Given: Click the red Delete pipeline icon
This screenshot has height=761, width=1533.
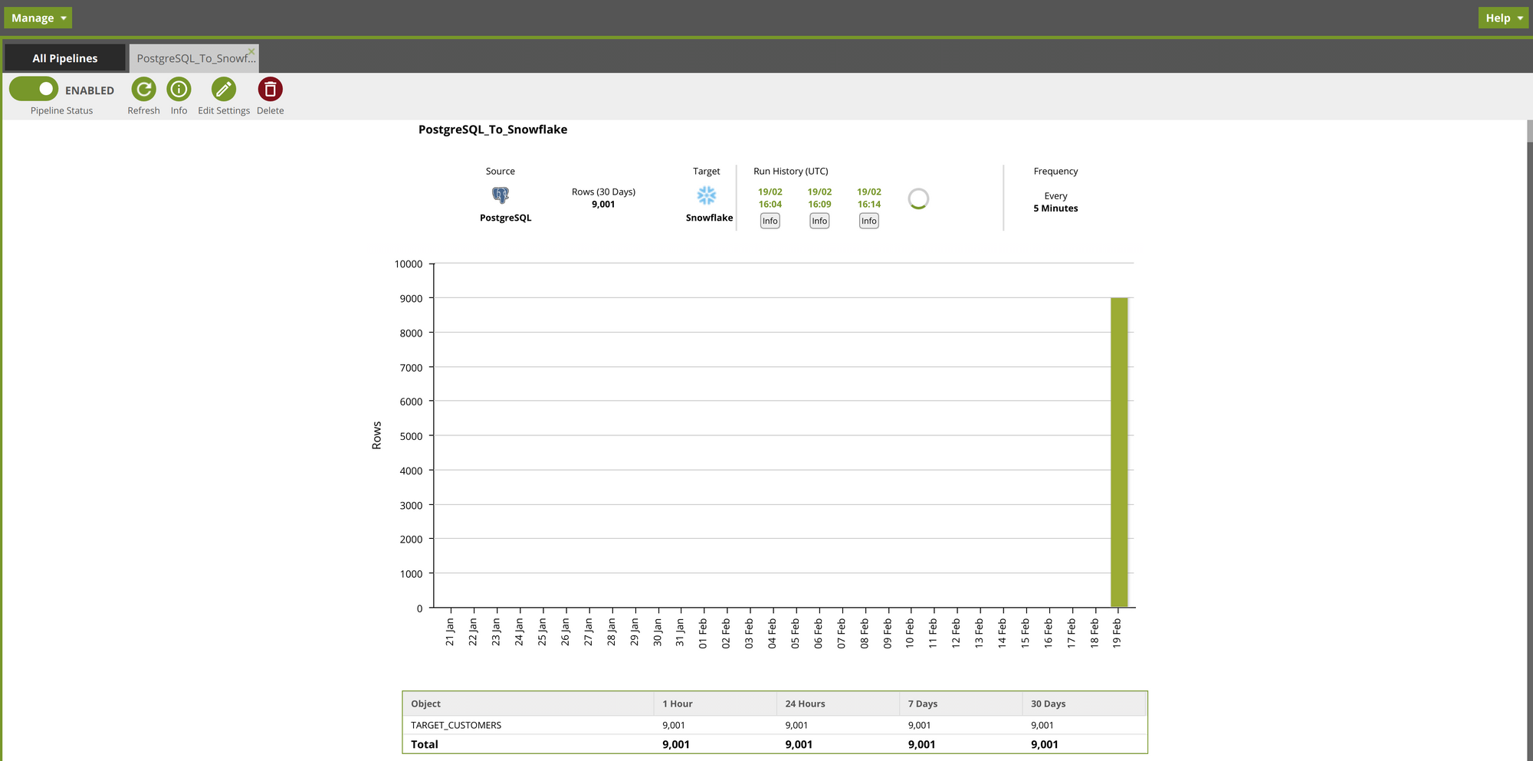Looking at the screenshot, I should pyautogui.click(x=270, y=90).
